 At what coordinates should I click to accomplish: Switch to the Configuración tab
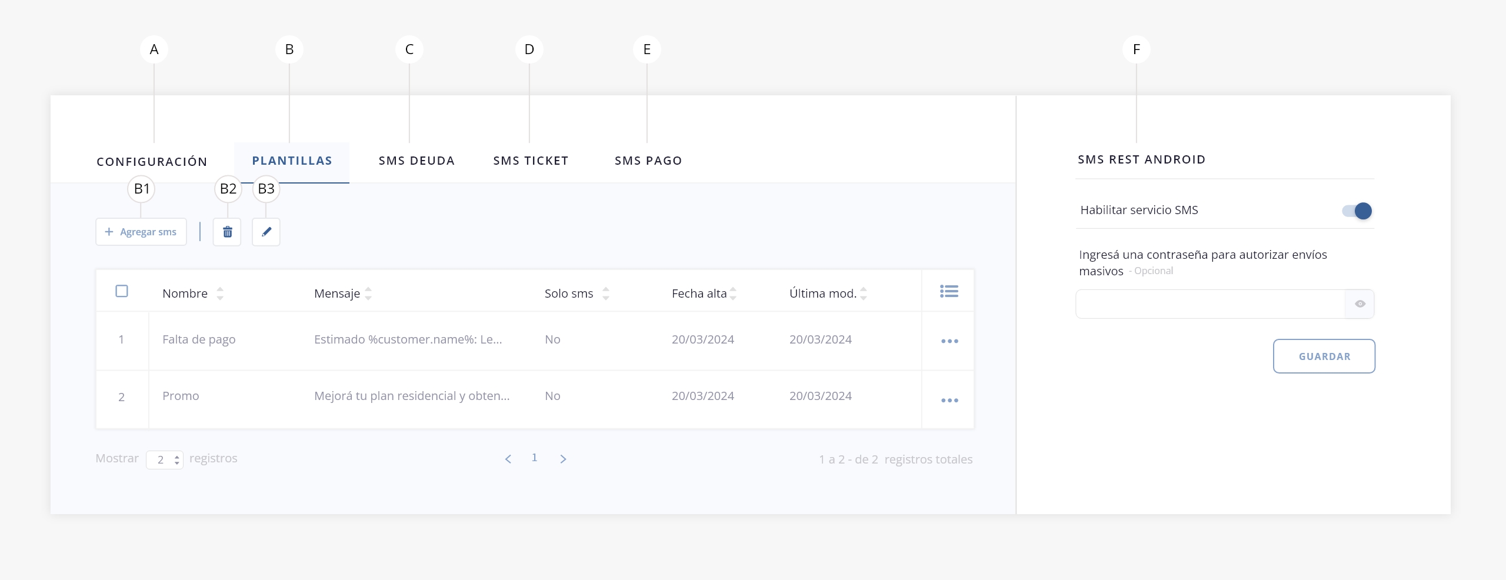(x=152, y=162)
